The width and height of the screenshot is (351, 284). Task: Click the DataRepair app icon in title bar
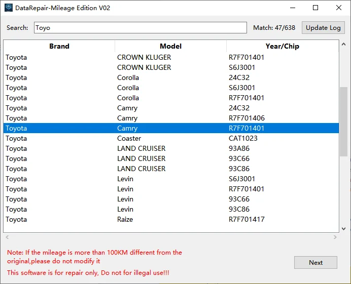pyautogui.click(x=9, y=8)
